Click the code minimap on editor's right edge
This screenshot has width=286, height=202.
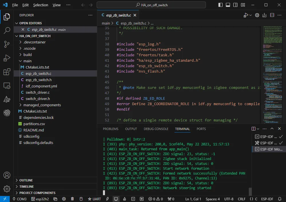point(271,74)
